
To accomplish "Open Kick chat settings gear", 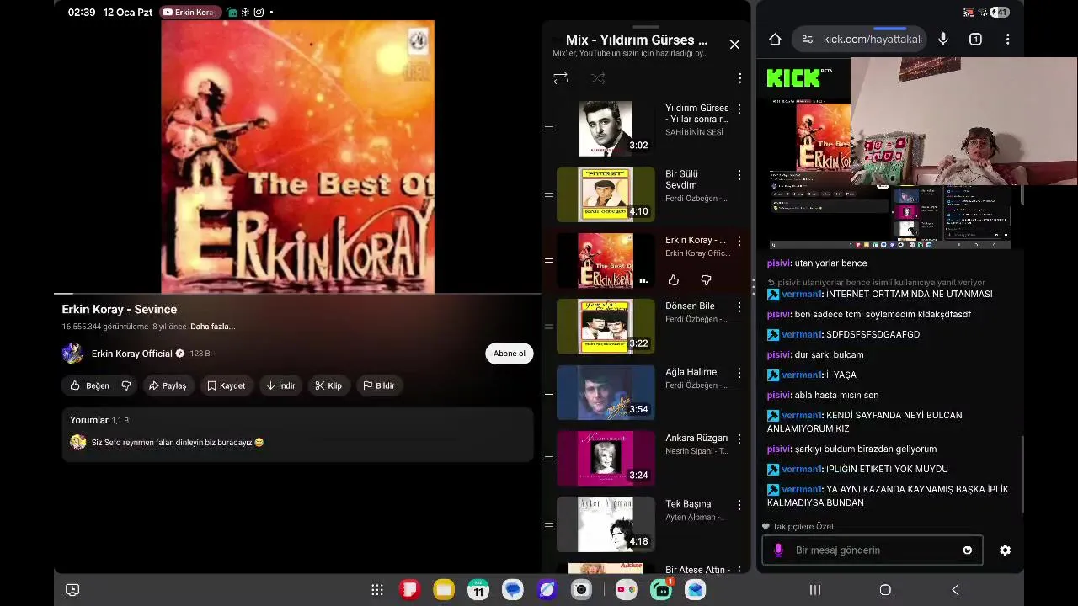I will 1005,550.
